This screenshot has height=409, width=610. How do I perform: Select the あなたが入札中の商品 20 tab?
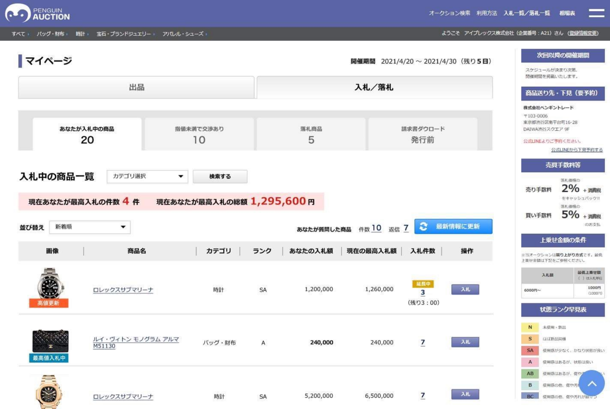click(87, 134)
